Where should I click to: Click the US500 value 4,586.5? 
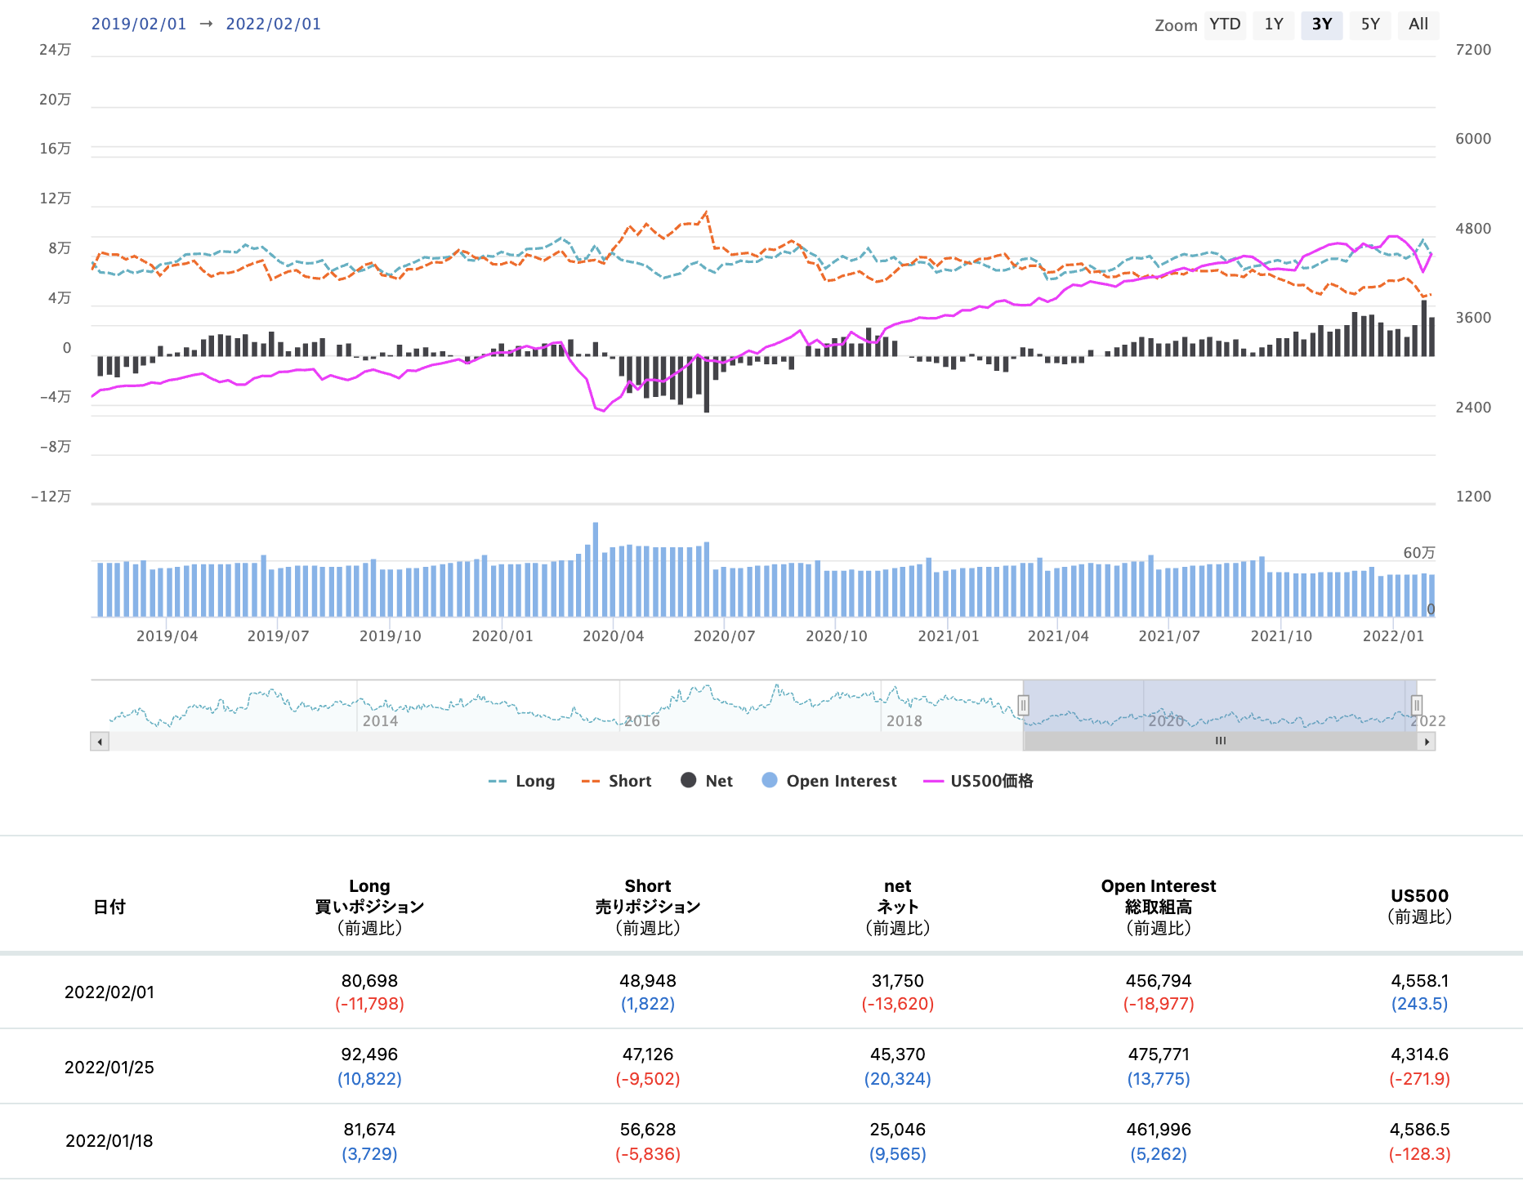(x=1420, y=1130)
